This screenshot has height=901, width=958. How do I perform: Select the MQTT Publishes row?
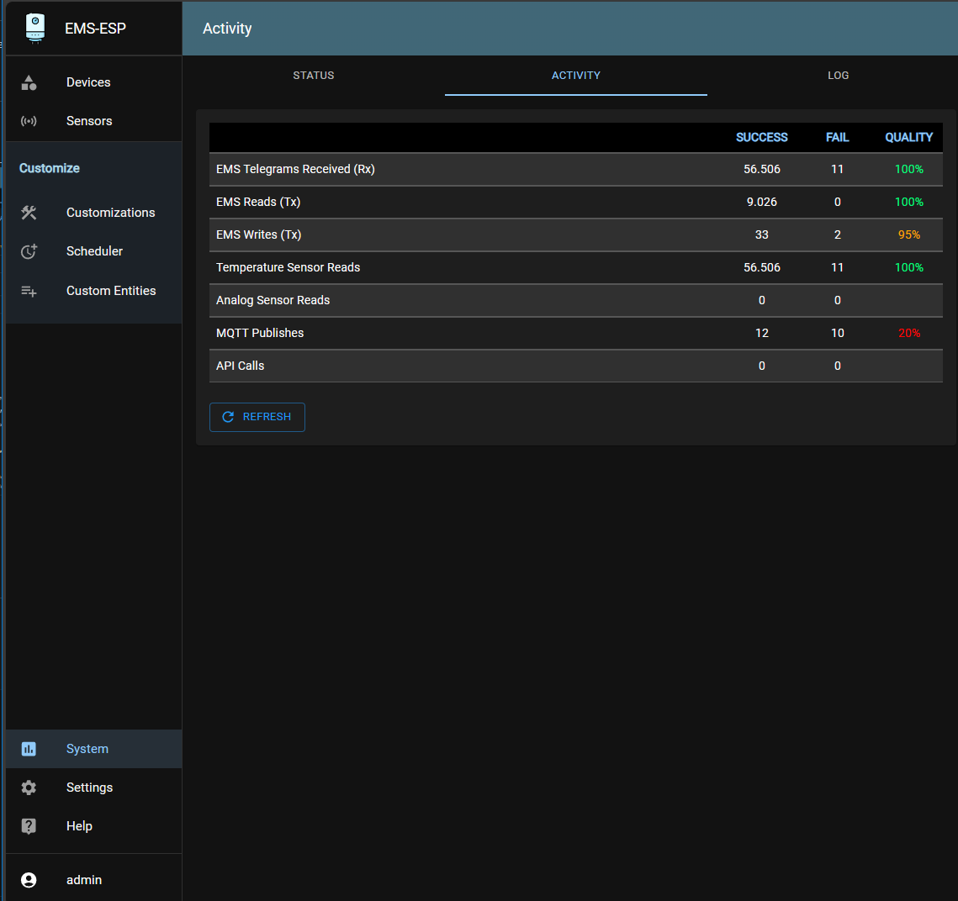click(x=575, y=333)
